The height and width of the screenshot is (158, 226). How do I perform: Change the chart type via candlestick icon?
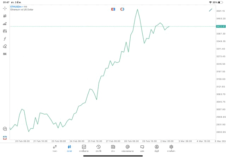point(5,16)
